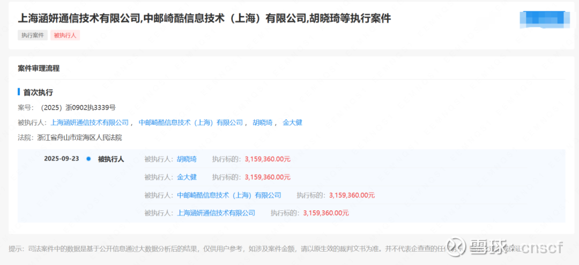This screenshot has width=579, height=265.
Task: Click the amount 3,159,360.00元 in 胡晓琦 row
Action: click(x=268, y=159)
